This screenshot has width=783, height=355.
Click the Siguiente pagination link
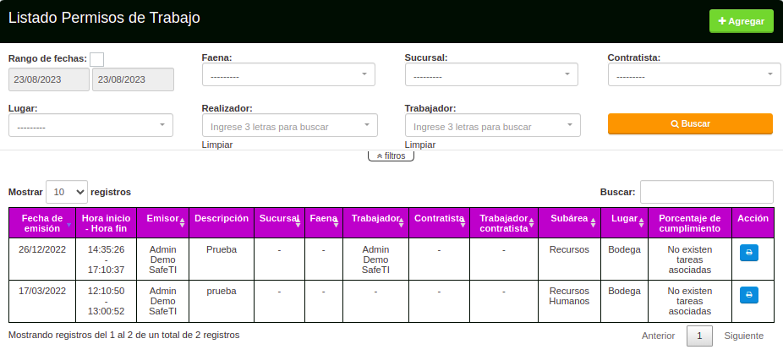[744, 336]
